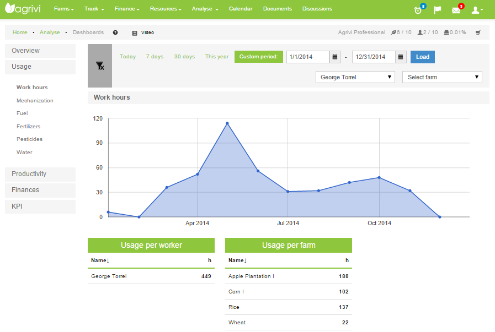The image size is (495, 332).
Task: Click the start date input field
Action: pos(307,57)
